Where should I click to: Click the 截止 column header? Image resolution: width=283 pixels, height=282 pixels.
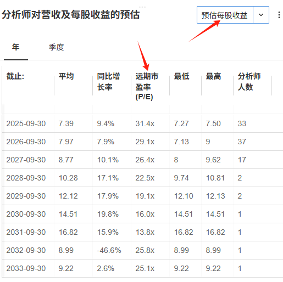pyautogui.click(x=15, y=76)
